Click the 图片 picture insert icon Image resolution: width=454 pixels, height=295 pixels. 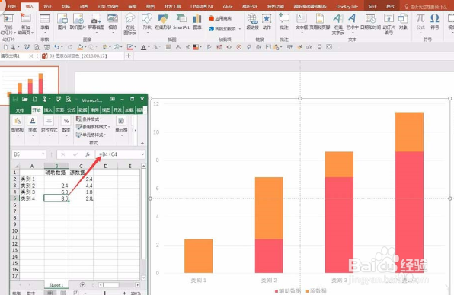[62, 21]
